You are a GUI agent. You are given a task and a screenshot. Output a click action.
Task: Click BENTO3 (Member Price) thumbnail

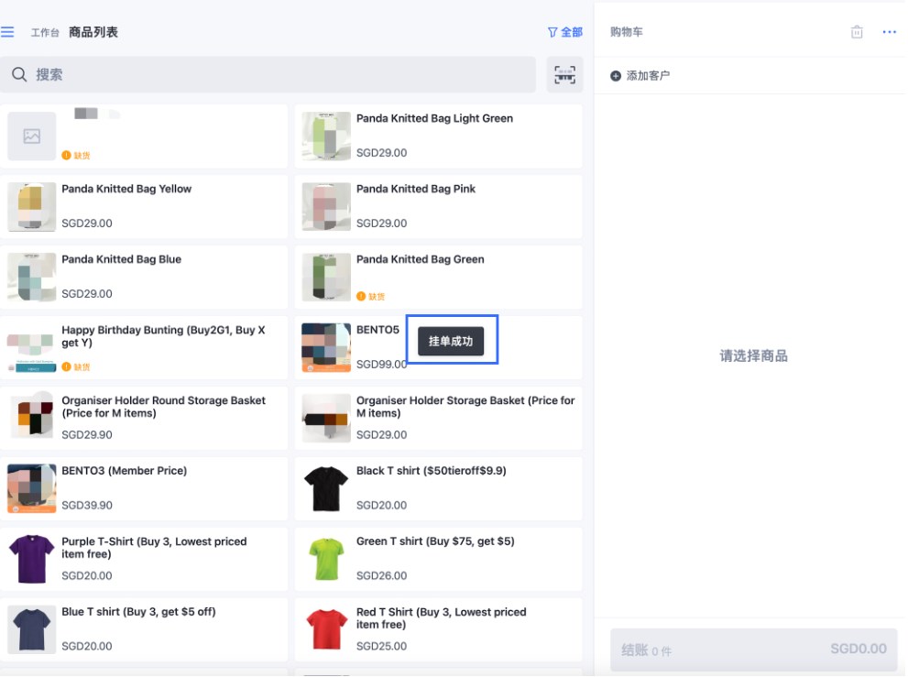32,489
